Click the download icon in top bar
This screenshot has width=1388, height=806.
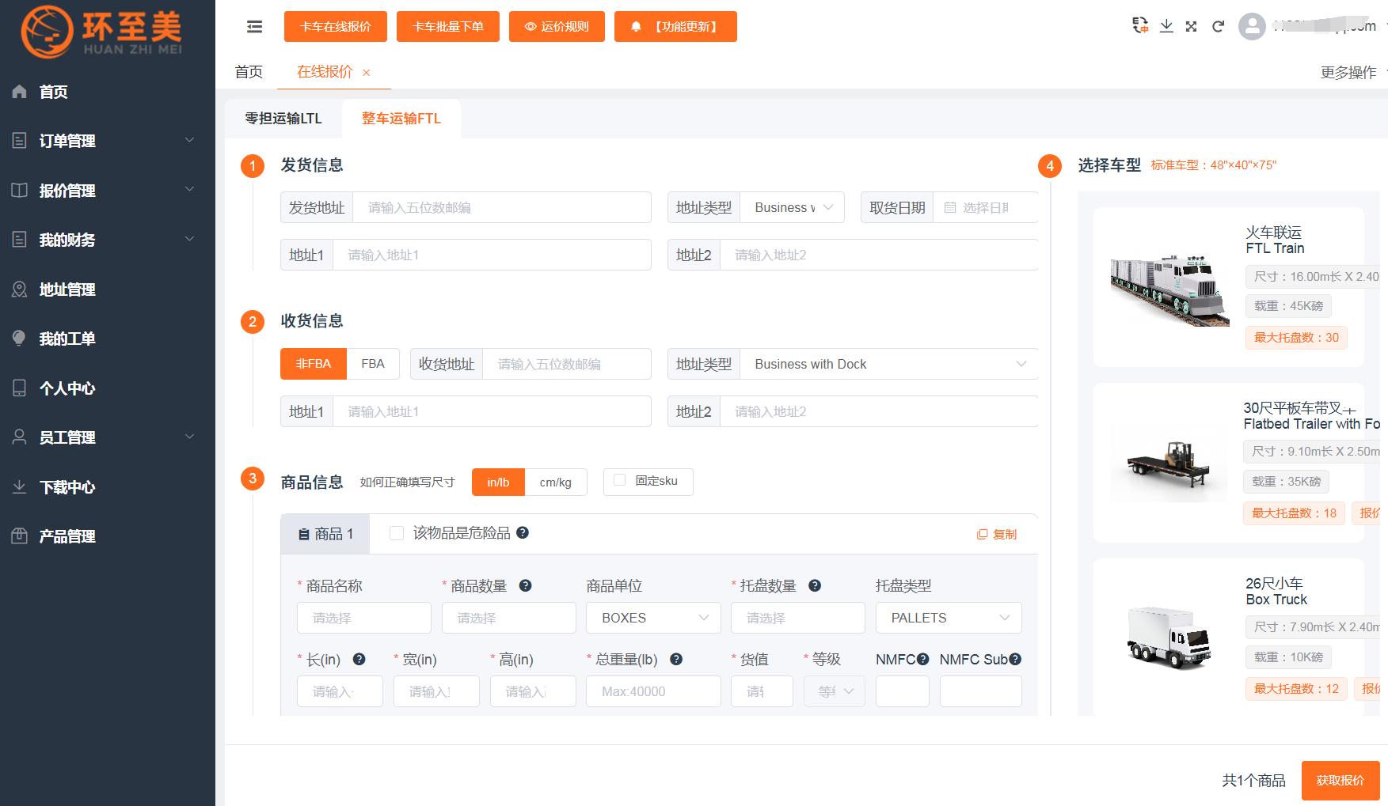tap(1166, 26)
